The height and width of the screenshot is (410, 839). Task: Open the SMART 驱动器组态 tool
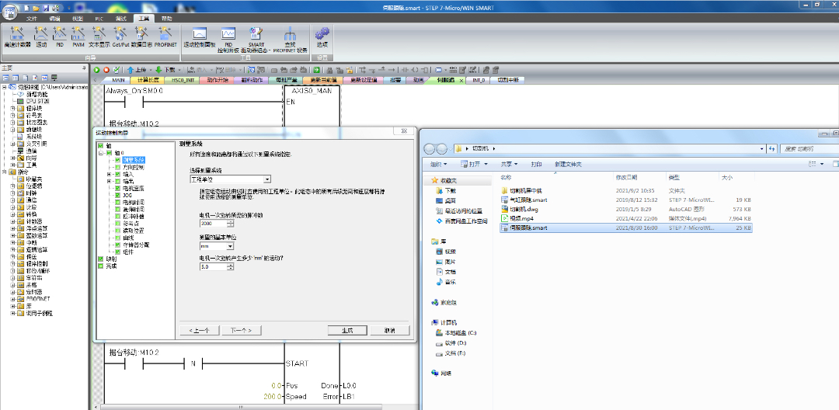pos(256,39)
